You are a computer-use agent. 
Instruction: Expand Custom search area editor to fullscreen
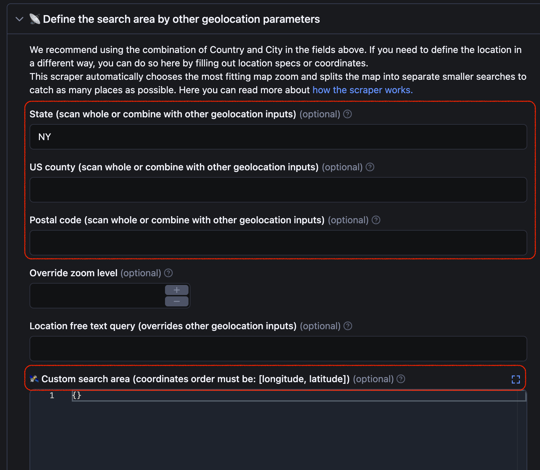[x=516, y=379]
